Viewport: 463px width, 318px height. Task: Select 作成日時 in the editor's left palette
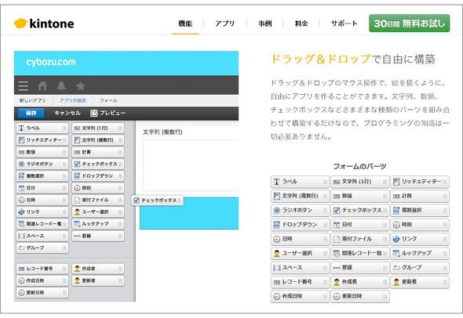click(42, 280)
